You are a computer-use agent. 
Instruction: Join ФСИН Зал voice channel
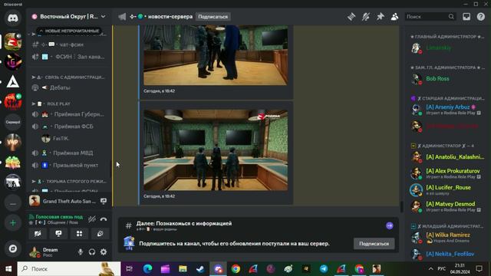tap(69, 57)
